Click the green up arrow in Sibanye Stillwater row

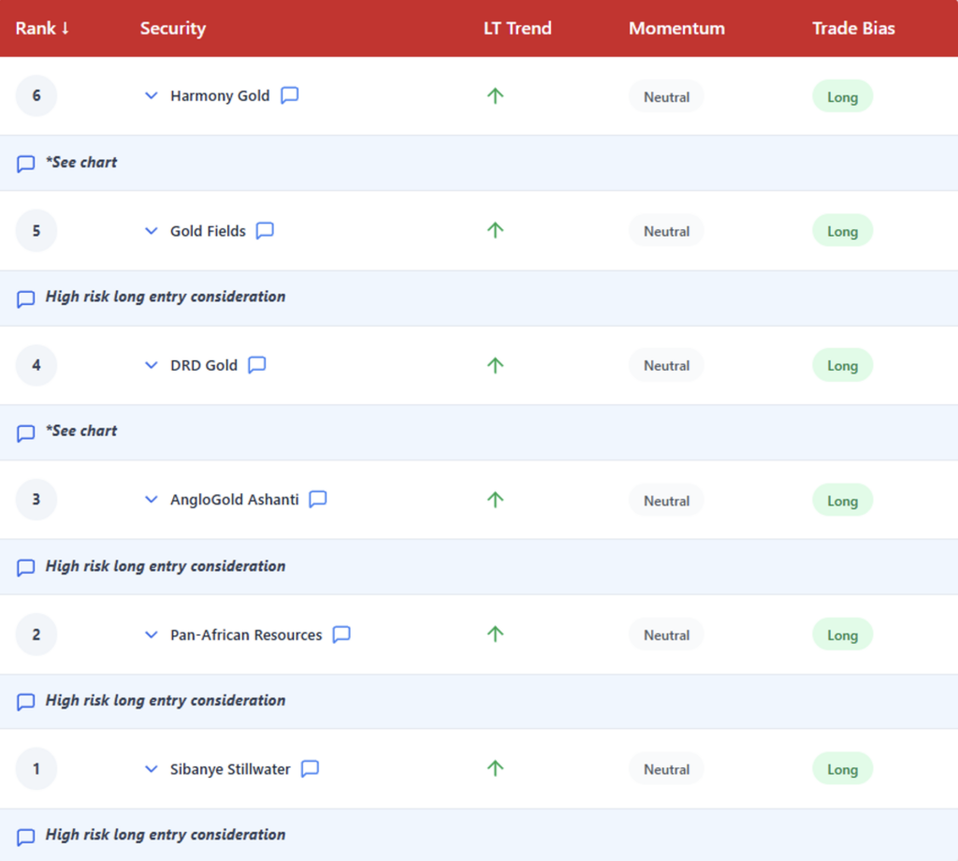click(x=496, y=768)
